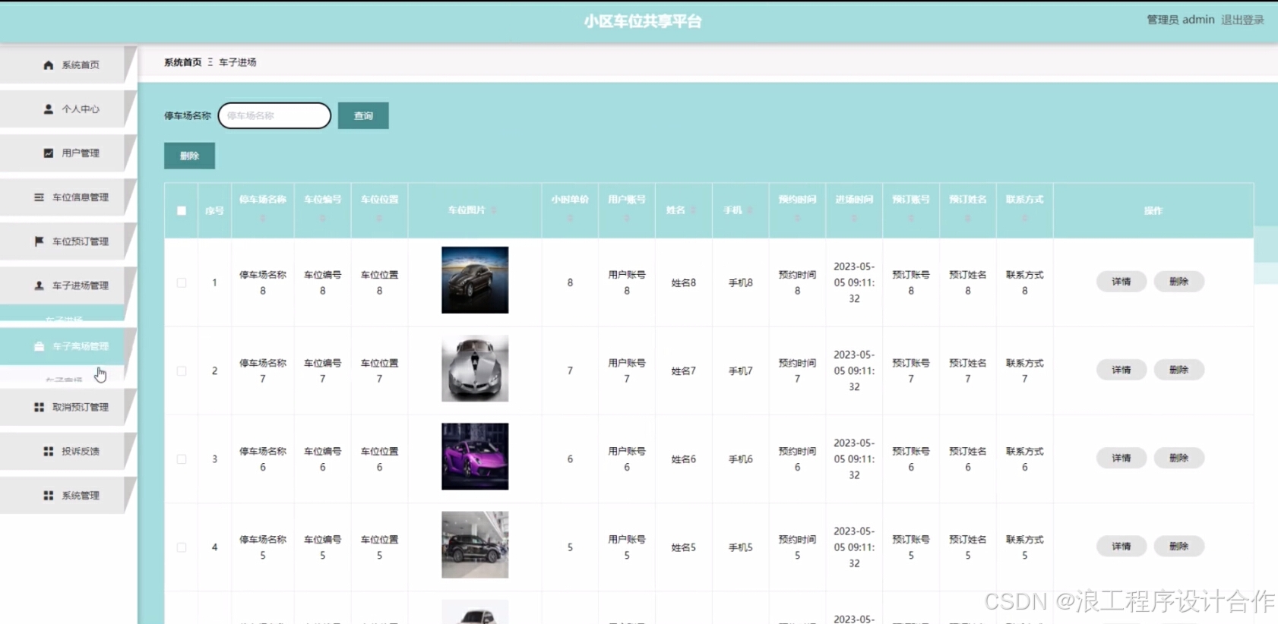This screenshot has height=624, width=1278.
Task: Click cell 姓名6 in row 3
Action: [684, 459]
